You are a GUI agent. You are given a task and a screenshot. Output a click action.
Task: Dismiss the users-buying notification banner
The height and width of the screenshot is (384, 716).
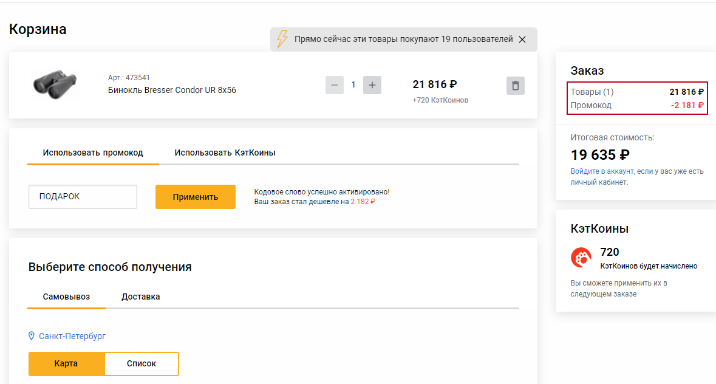[522, 39]
